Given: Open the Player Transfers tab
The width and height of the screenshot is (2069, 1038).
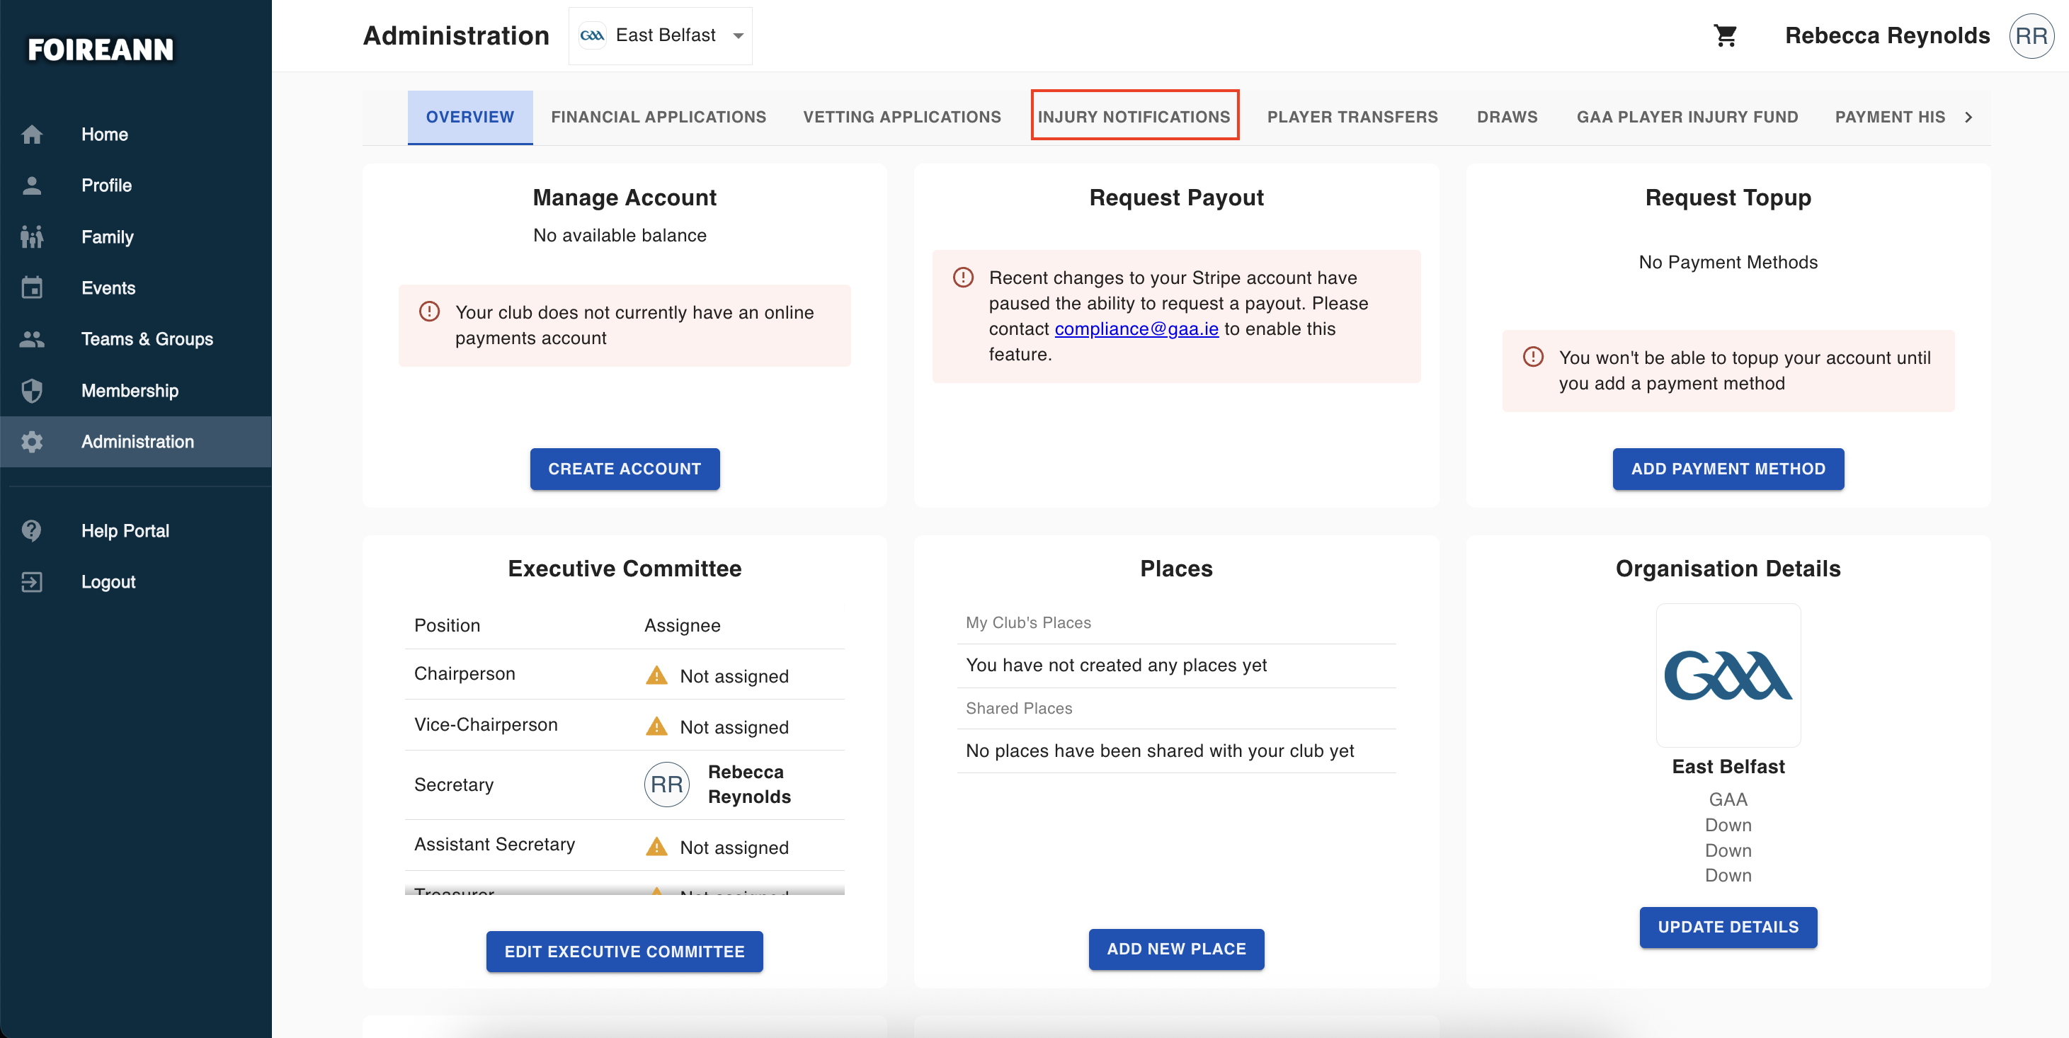Looking at the screenshot, I should click(1352, 118).
